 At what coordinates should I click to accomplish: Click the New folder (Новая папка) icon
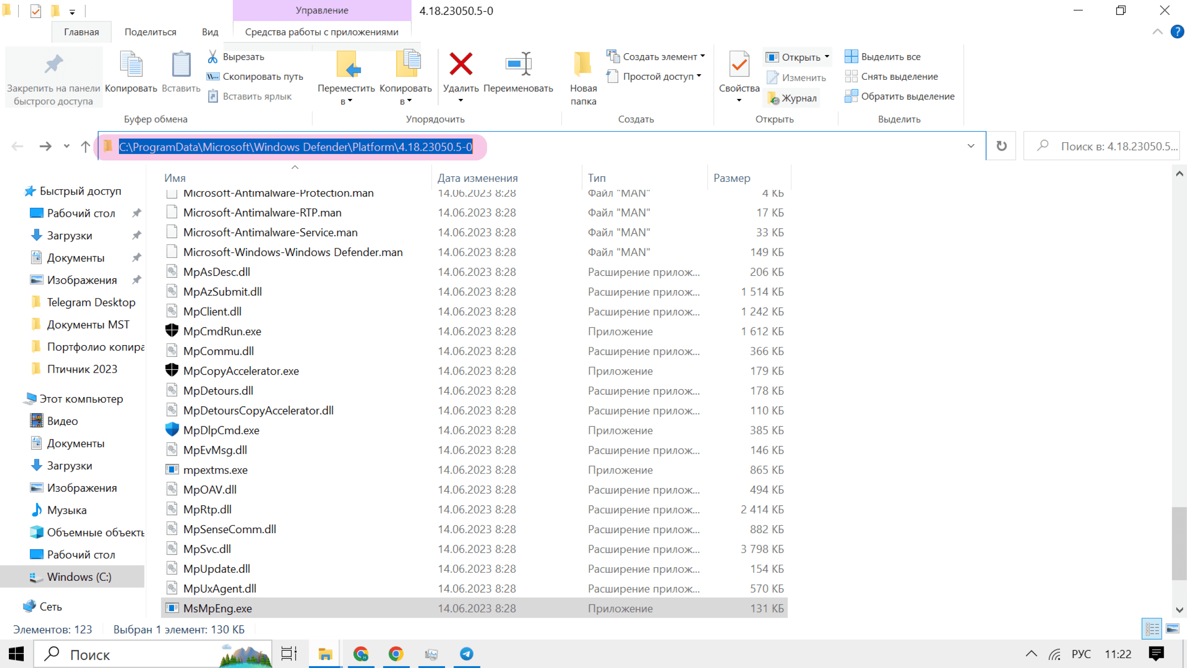tap(583, 64)
